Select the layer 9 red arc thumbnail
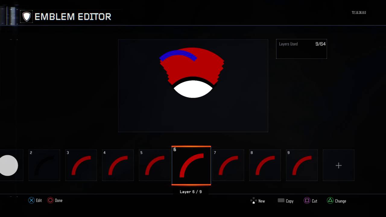 [x=302, y=165]
